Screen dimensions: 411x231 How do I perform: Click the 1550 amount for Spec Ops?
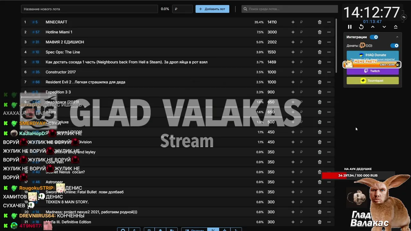coord(272,52)
